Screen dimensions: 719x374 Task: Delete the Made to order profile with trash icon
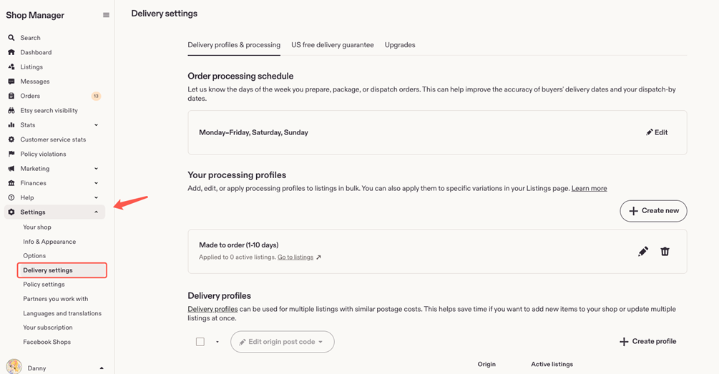tap(665, 251)
